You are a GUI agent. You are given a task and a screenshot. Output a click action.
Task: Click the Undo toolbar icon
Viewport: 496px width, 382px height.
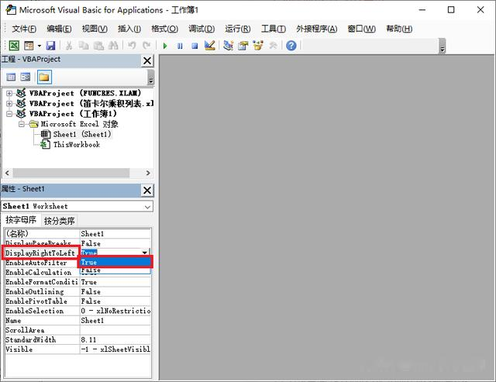click(132, 46)
